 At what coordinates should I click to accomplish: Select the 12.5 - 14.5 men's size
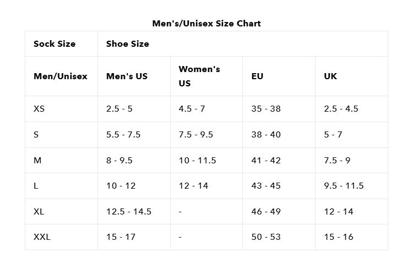(129, 211)
